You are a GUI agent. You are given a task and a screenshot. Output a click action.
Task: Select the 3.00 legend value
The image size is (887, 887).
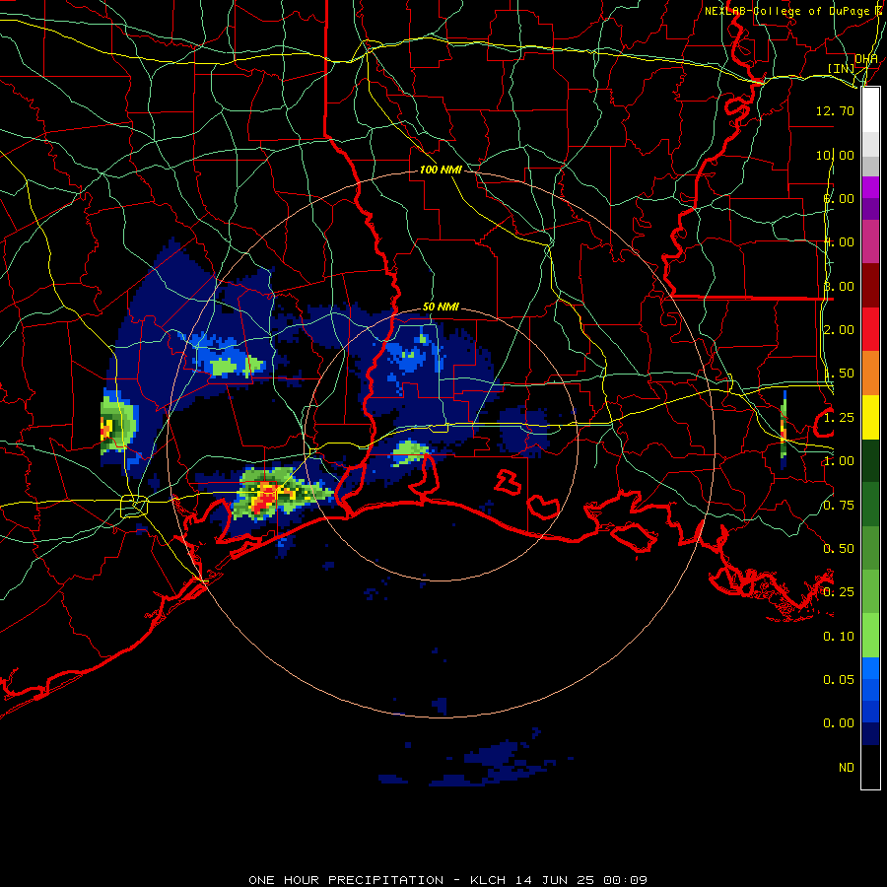pos(839,286)
